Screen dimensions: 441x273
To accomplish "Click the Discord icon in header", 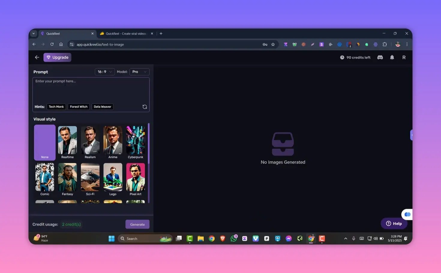I will 380,57.
